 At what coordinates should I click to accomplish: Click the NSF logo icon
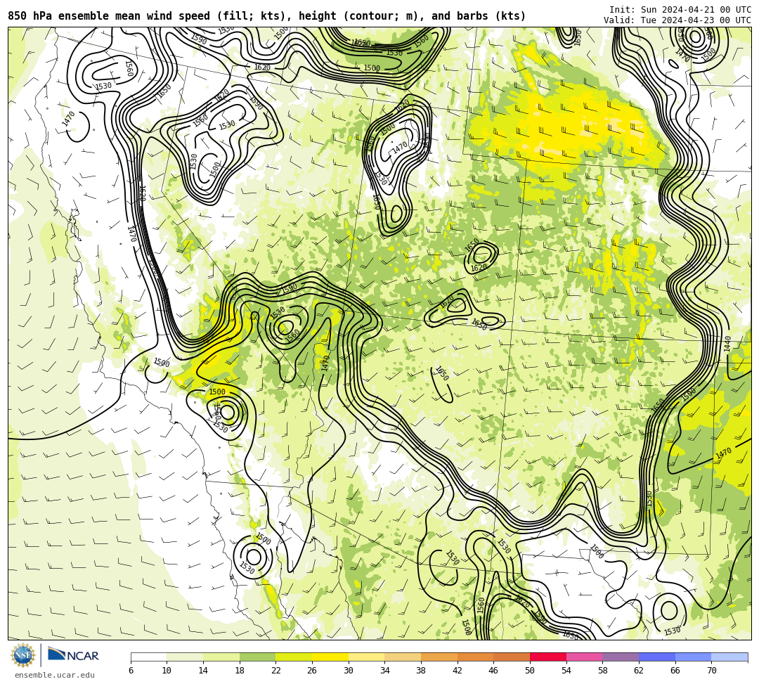coord(22,655)
